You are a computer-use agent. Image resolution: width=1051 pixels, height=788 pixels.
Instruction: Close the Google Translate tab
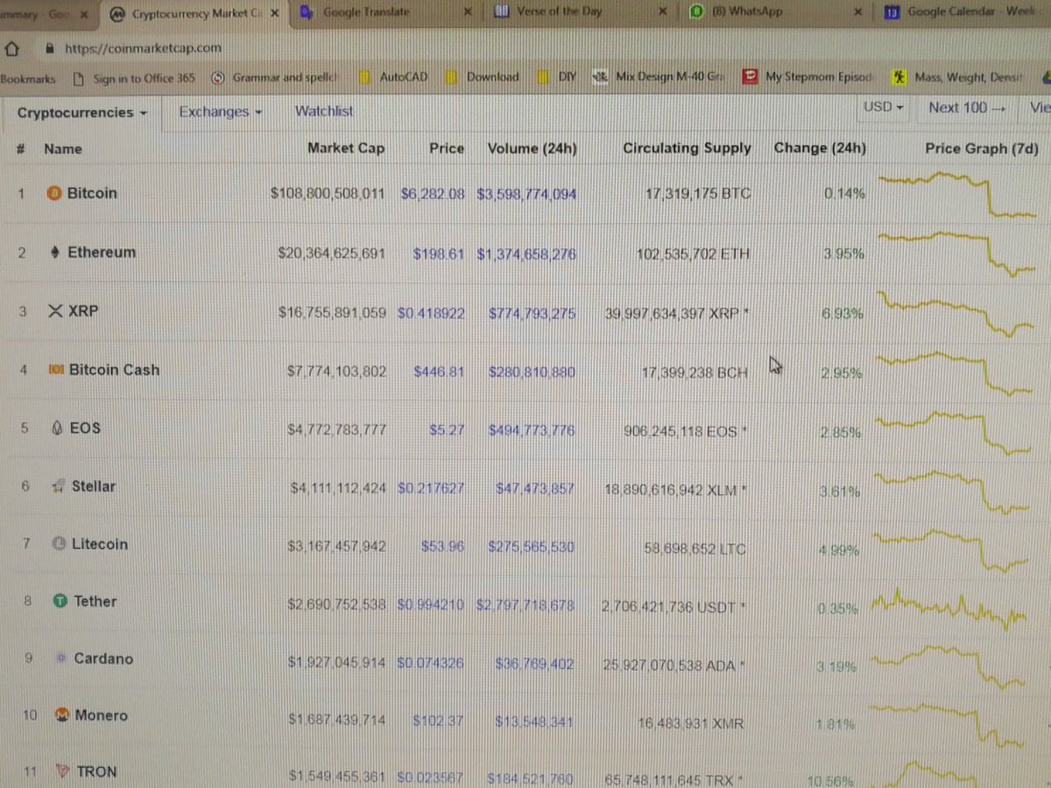(468, 13)
